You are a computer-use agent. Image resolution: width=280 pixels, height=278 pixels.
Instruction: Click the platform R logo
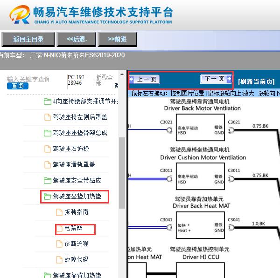pyautogui.click(x=20, y=14)
